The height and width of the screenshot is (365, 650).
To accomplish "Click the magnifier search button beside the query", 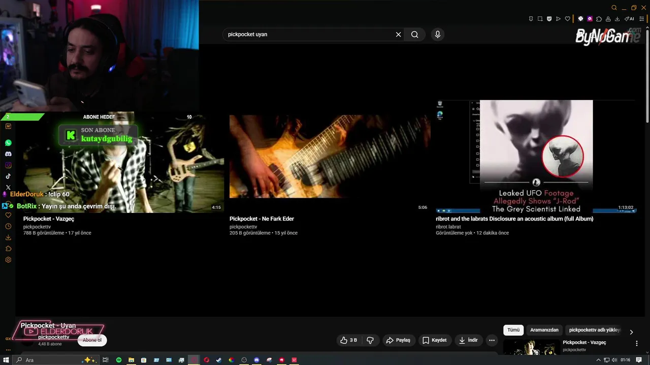I will click(x=415, y=34).
